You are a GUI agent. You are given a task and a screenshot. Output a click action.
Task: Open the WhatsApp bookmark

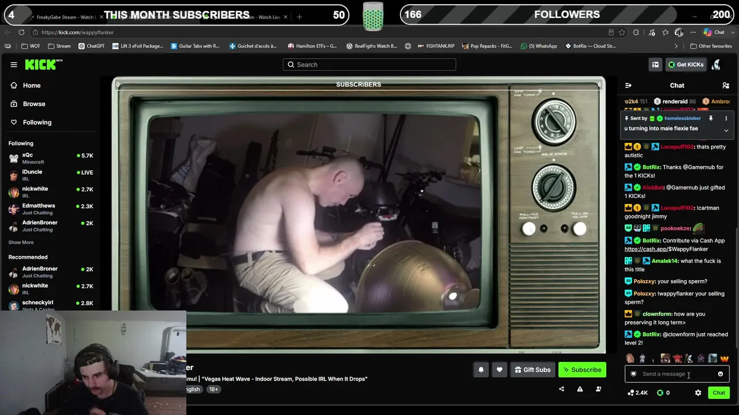click(x=539, y=46)
